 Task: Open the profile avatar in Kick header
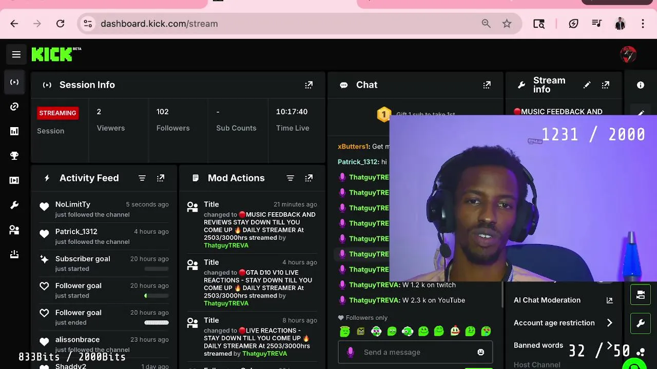point(628,54)
